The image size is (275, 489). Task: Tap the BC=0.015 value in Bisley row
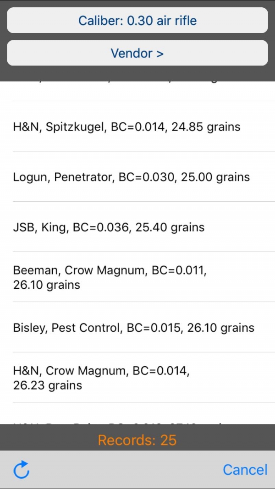click(153, 328)
